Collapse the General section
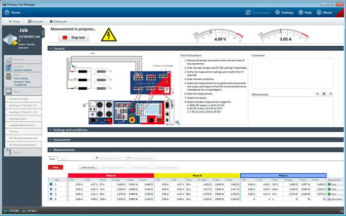The height and width of the screenshot is (216, 346). (x=50, y=49)
